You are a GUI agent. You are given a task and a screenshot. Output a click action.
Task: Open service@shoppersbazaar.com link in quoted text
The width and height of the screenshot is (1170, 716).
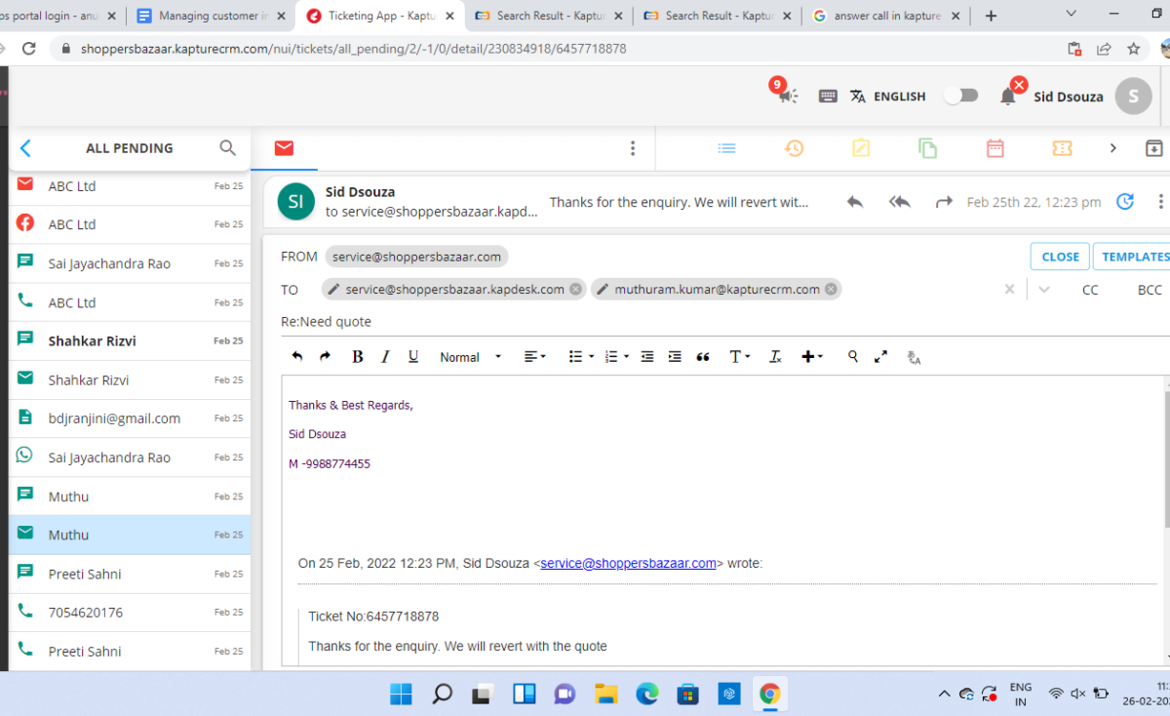(628, 563)
